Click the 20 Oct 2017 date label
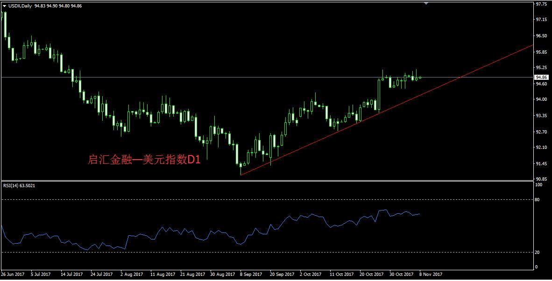 [371, 274]
